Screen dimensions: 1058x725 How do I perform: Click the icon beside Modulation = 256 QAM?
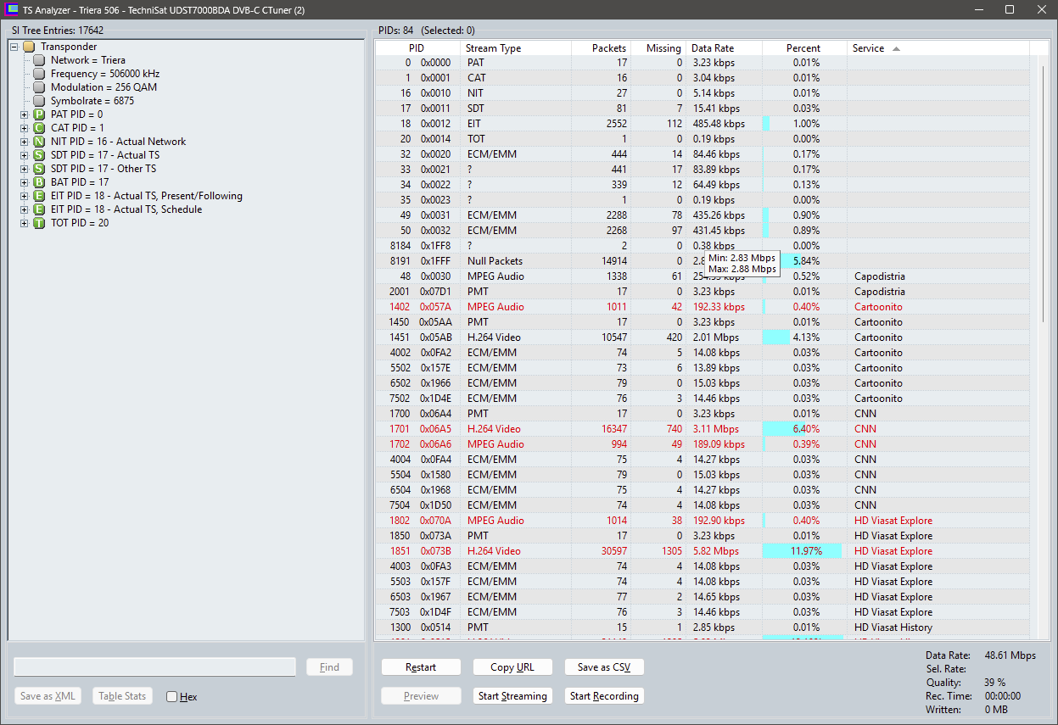pos(39,87)
